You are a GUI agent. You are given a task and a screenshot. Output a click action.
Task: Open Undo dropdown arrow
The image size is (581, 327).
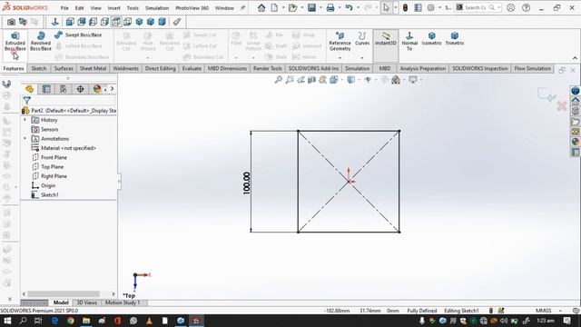click(x=358, y=8)
